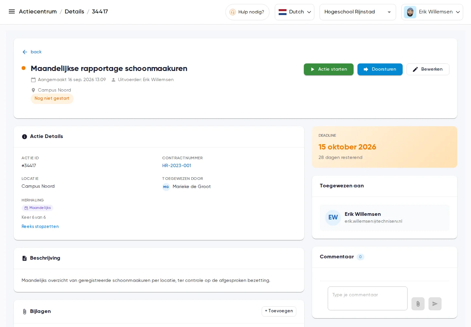Click the Maandelijks recurrence tag
471x327 pixels.
(x=38, y=208)
